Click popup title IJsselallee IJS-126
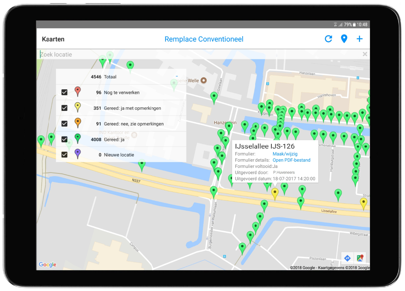 (x=265, y=146)
